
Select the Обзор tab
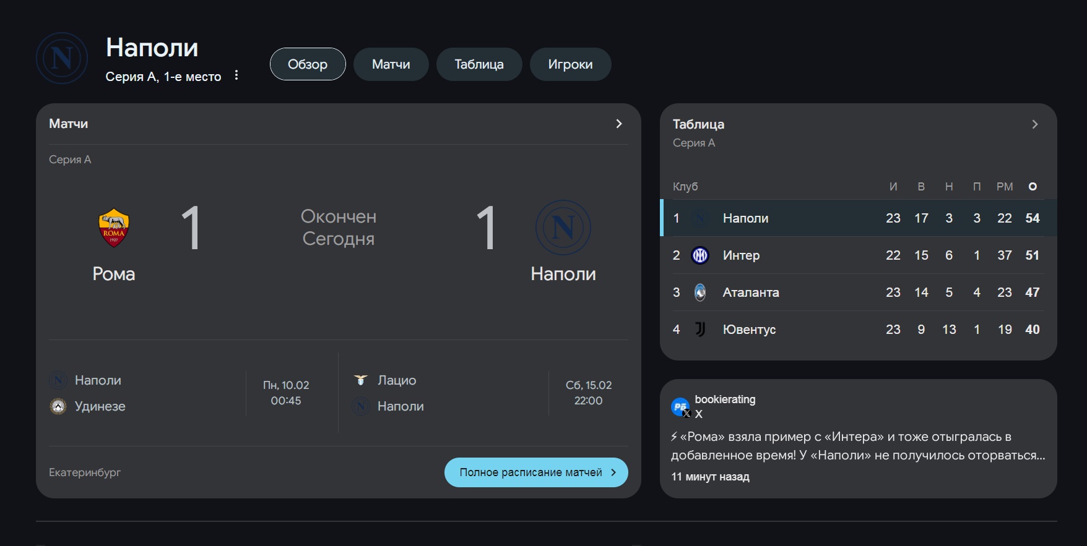[x=308, y=64]
